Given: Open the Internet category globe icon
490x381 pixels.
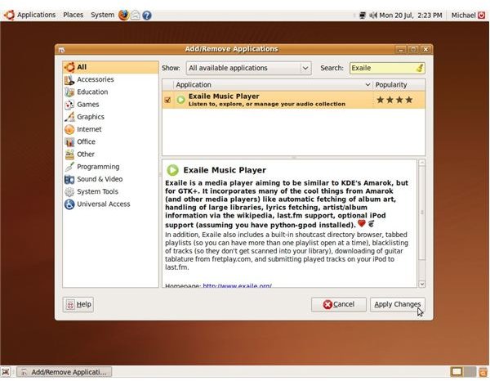Looking at the screenshot, I should (x=69, y=129).
